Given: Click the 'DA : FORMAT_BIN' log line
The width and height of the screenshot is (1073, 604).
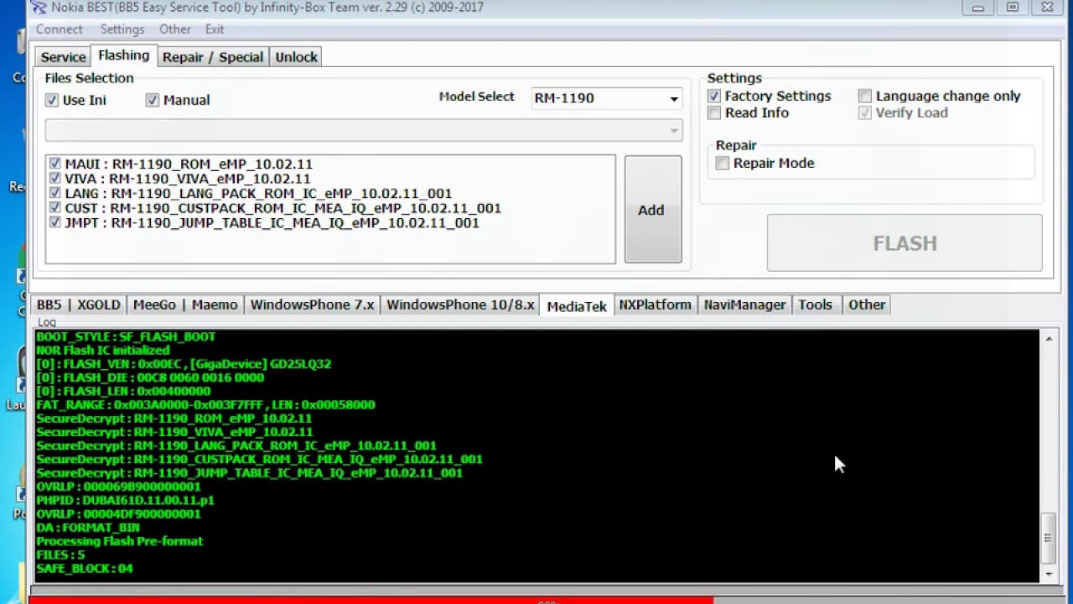Looking at the screenshot, I should point(88,528).
